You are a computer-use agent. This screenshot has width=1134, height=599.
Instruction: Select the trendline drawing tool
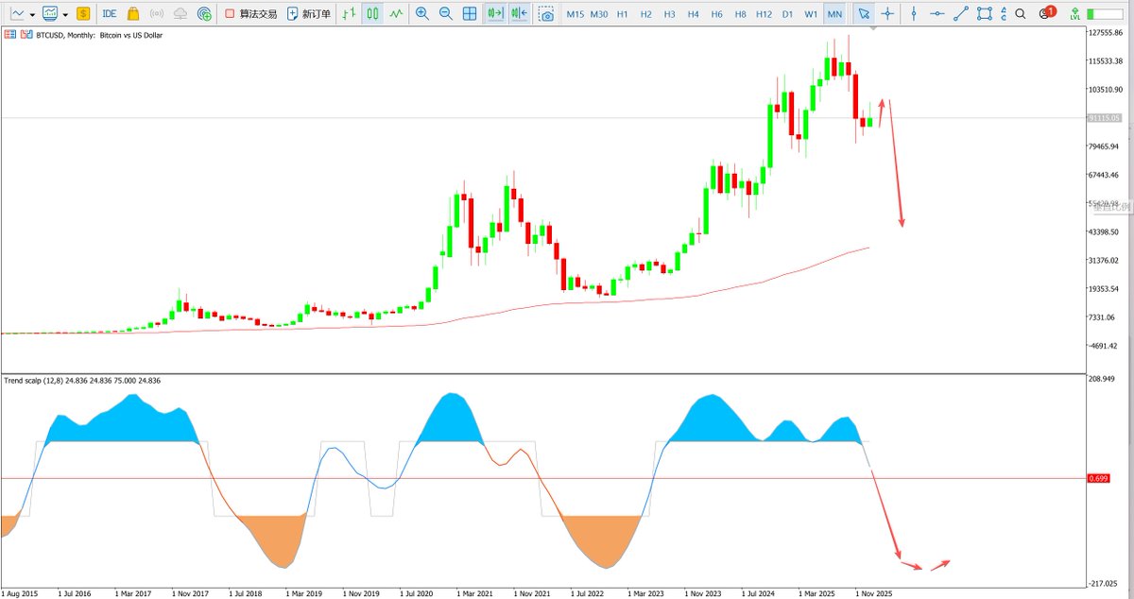coord(961,13)
